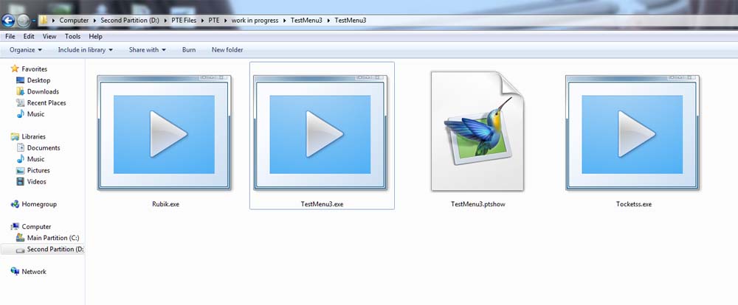Click the Tocketss.exe file name label
Viewport: 738px width, 305px height.
click(x=633, y=204)
